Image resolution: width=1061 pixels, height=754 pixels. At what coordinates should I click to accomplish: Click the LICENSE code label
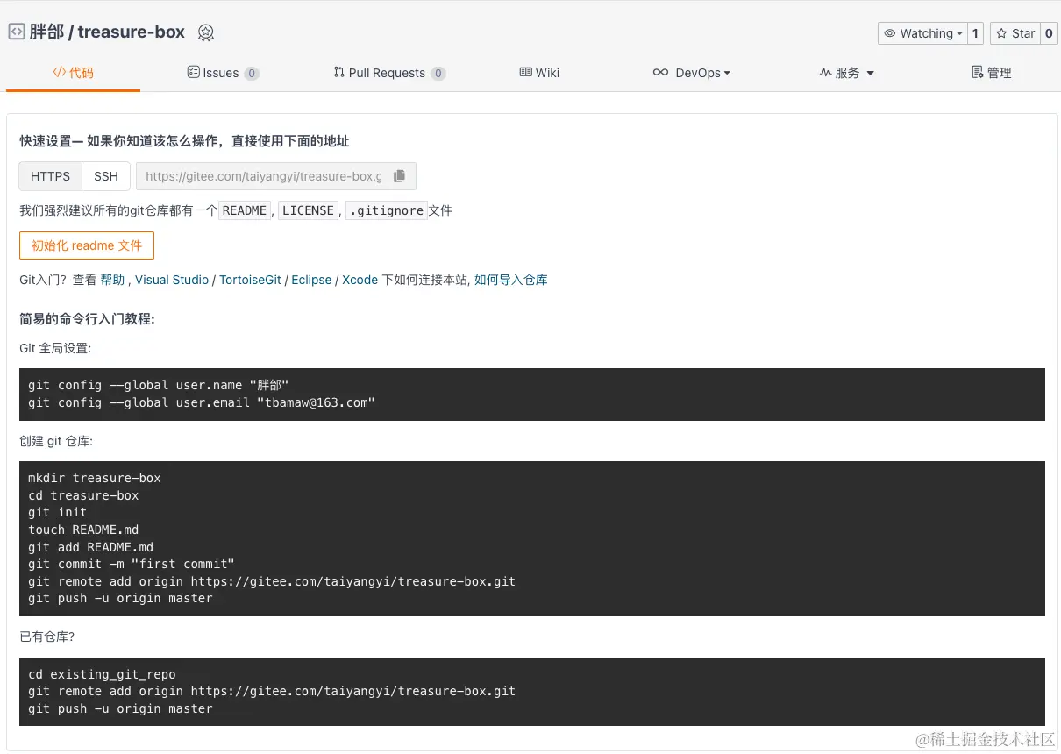[x=308, y=210]
